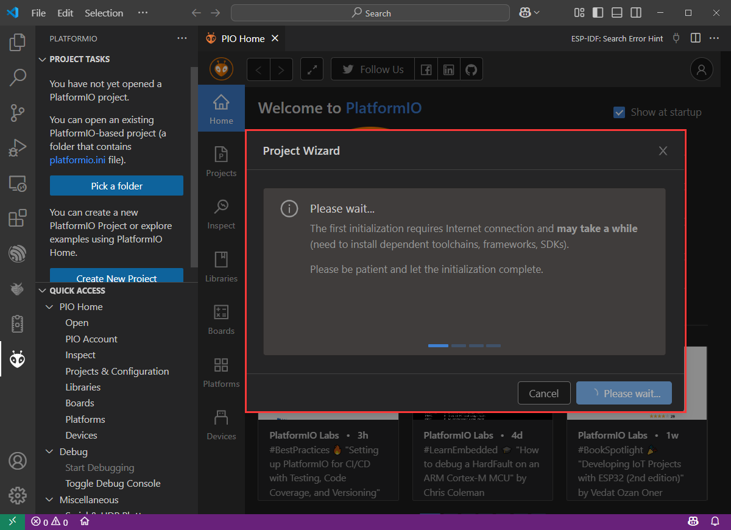Viewport: 731px width, 530px height.
Task: Open Boards in the PIO Home sidebar
Action: pyautogui.click(x=221, y=319)
